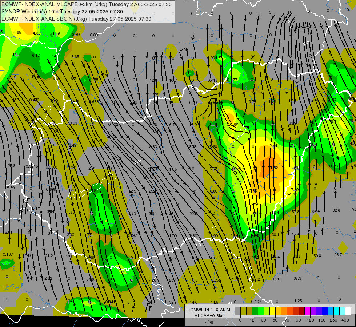Click the dark green legend swatch above 12

[255, 311]
